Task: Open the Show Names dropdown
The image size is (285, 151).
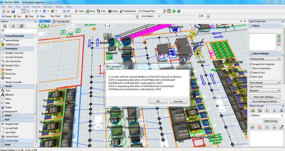Action: (x=265, y=82)
